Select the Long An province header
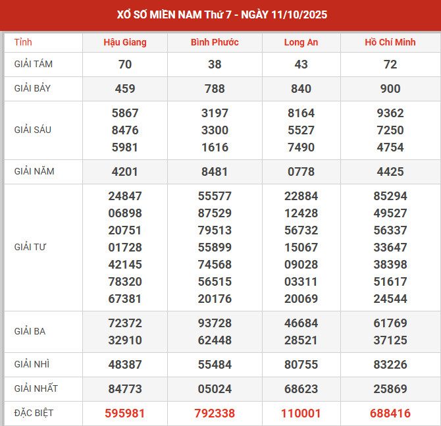This screenshot has height=426, width=441. 301,42
